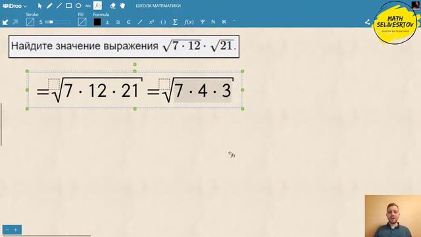Click the root index placeholder of first radical
This screenshot has height=237, width=421.
(x=54, y=84)
